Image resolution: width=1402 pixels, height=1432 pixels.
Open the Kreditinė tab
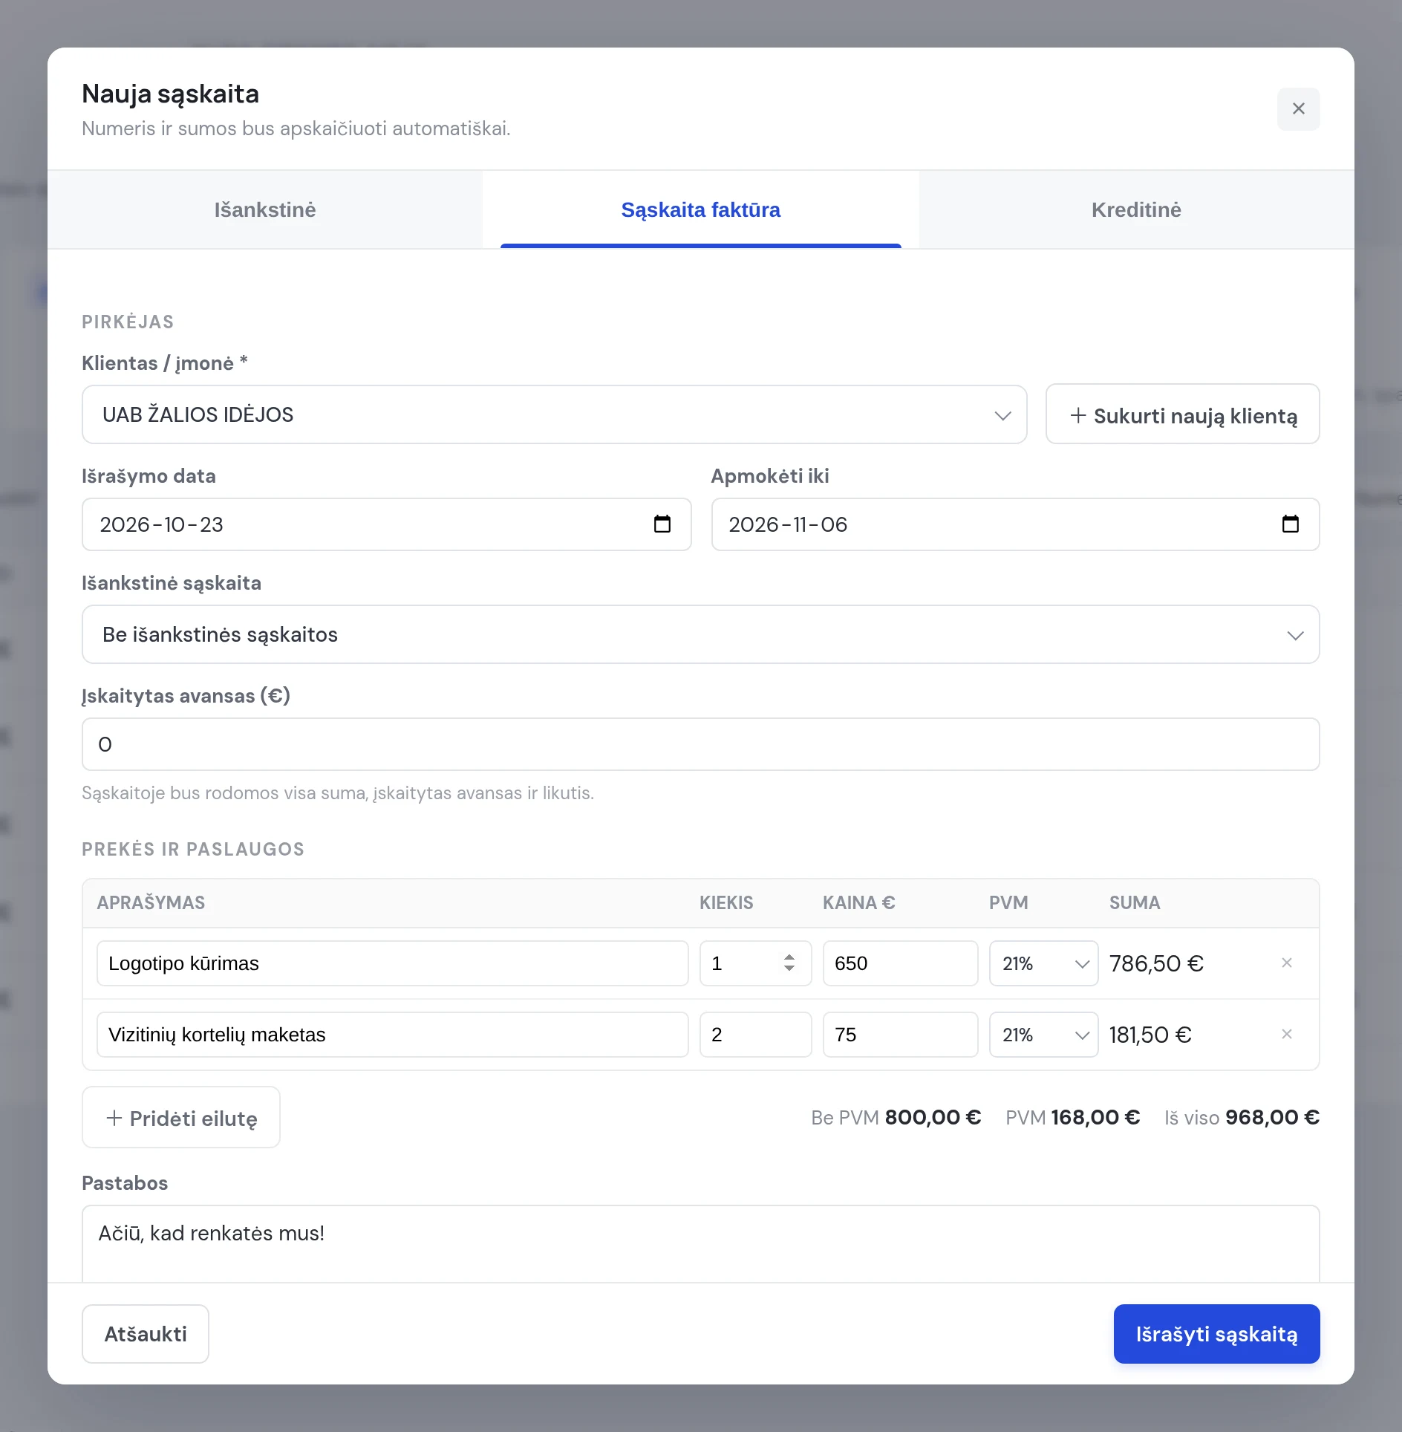(x=1136, y=209)
